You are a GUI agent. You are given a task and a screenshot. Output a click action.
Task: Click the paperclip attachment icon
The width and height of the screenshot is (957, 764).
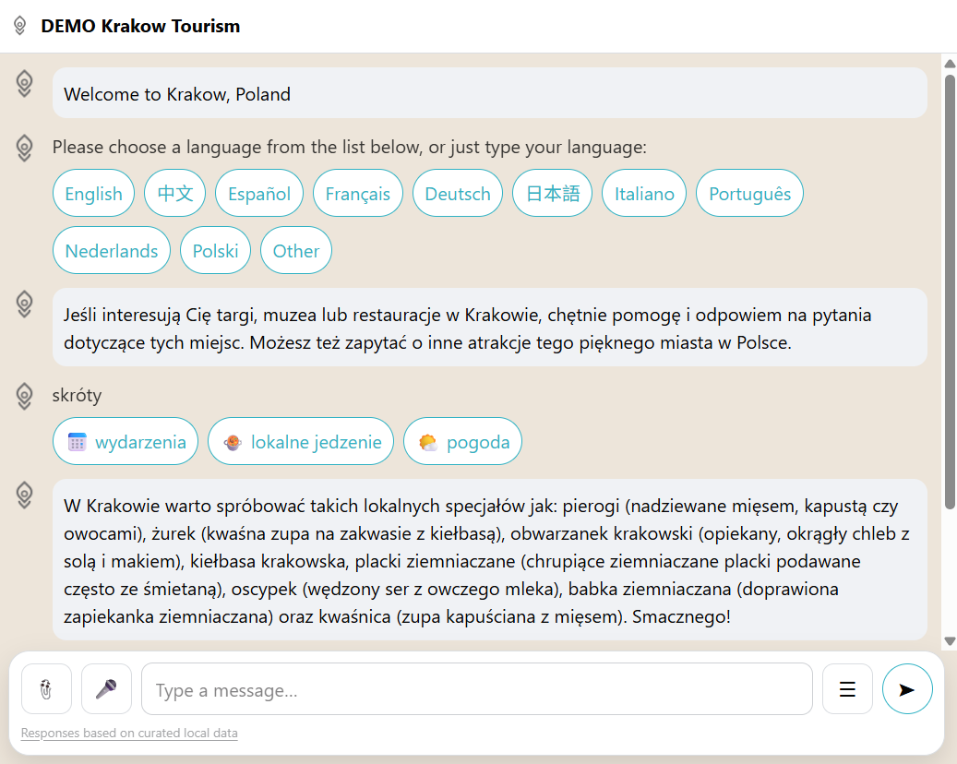tap(46, 689)
